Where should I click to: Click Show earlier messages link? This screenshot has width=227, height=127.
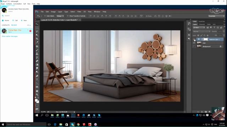coord(10,36)
